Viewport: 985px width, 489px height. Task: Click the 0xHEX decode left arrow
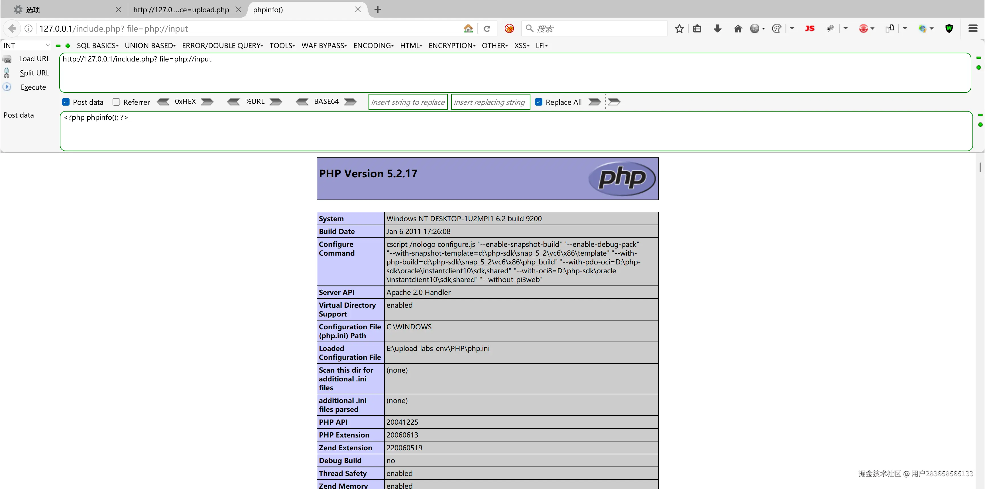[163, 102]
